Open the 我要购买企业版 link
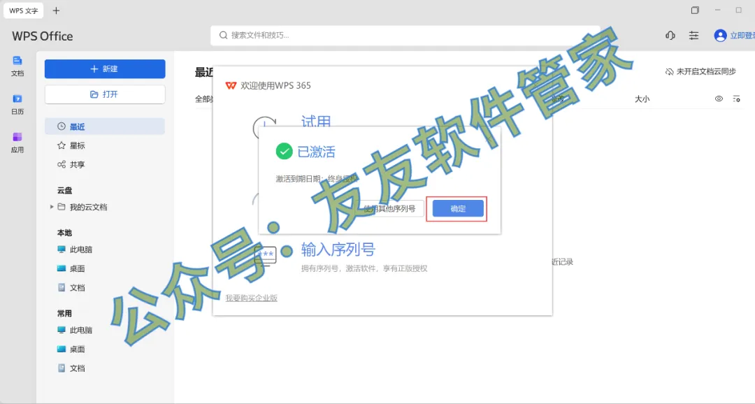The height and width of the screenshot is (404, 755). tap(252, 298)
